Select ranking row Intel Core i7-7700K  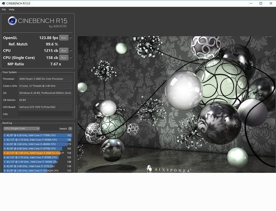[38, 136]
